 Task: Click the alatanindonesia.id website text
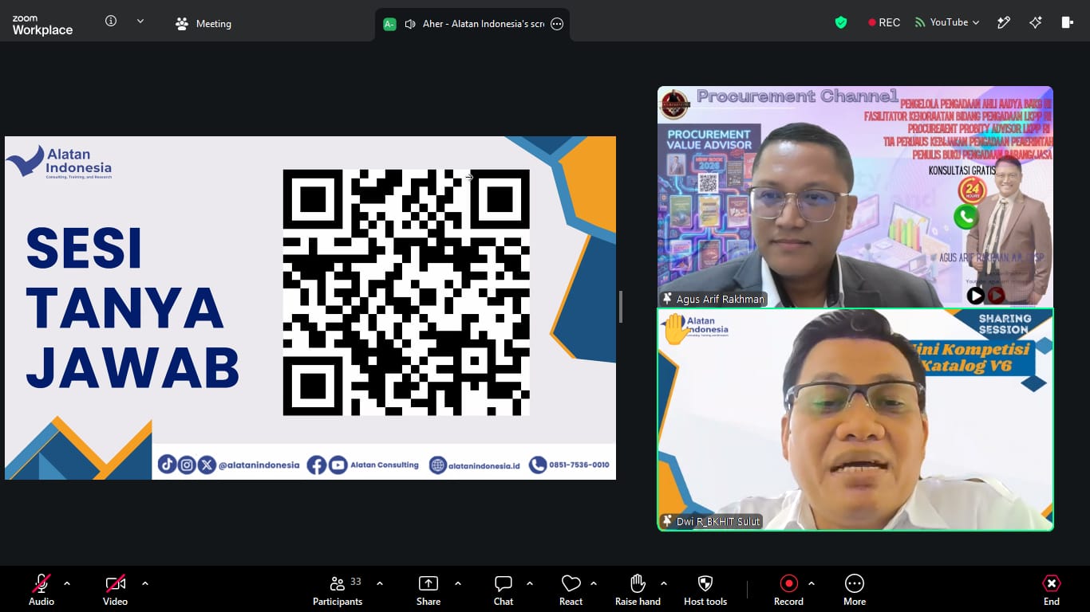pyautogui.click(x=484, y=466)
